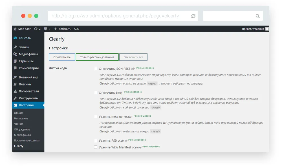Click the search magnifier icon
282x167 pixels.
pos(257,16)
